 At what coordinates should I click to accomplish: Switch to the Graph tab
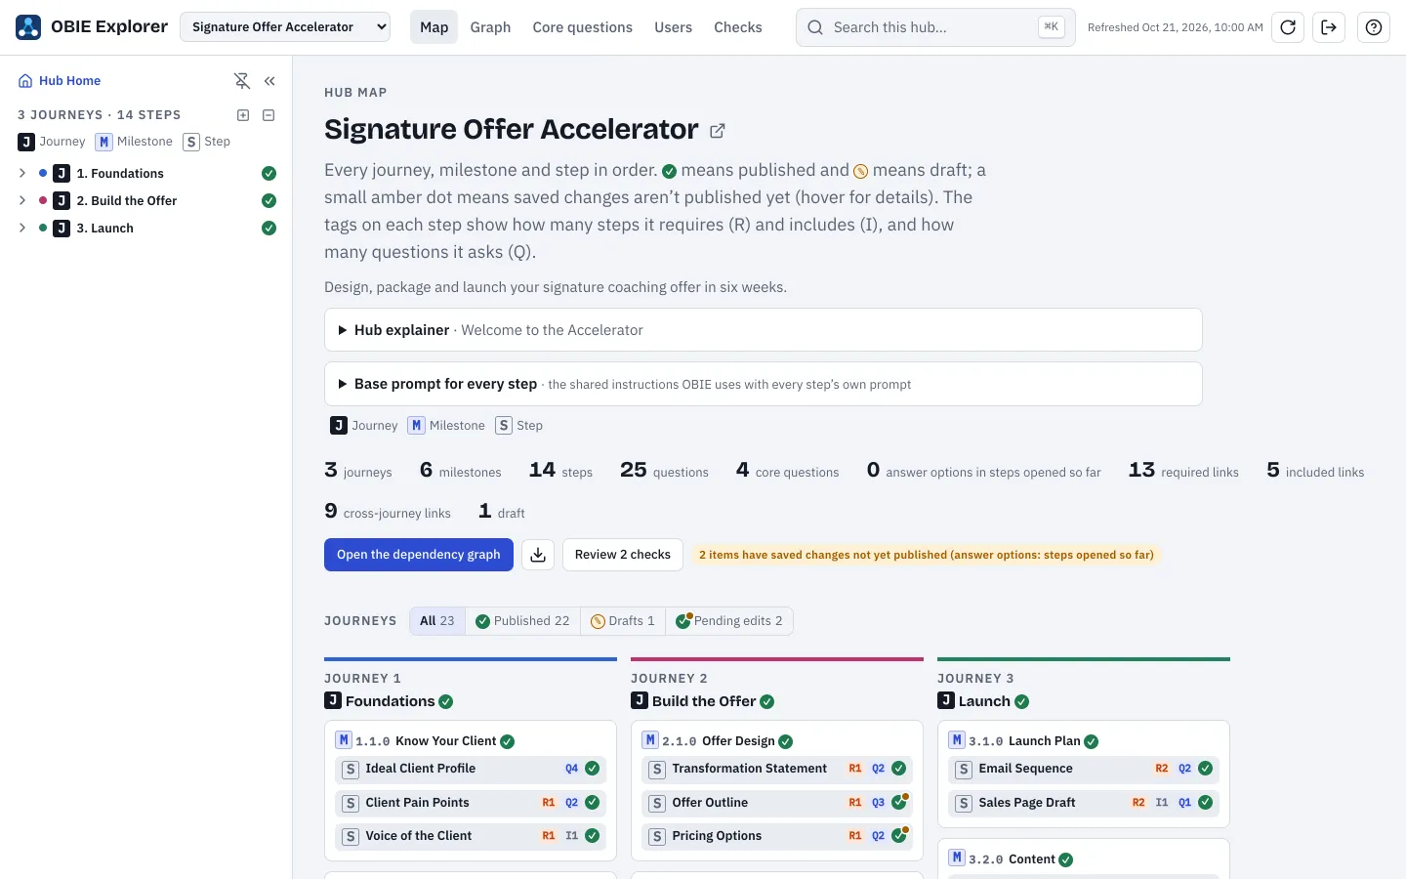490,27
